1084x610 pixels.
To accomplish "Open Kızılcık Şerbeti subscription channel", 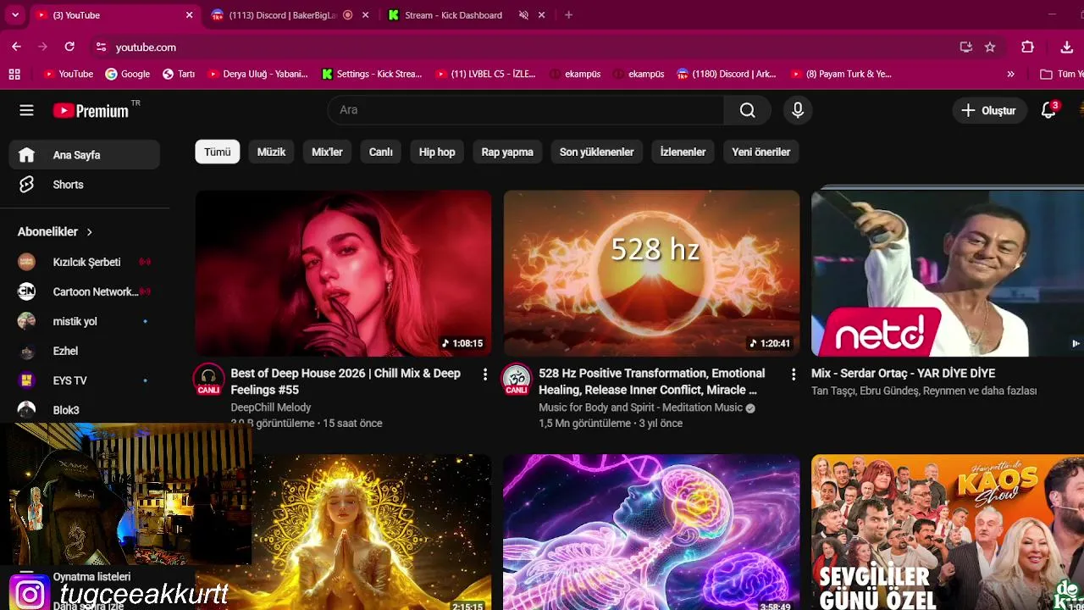I will pos(85,262).
